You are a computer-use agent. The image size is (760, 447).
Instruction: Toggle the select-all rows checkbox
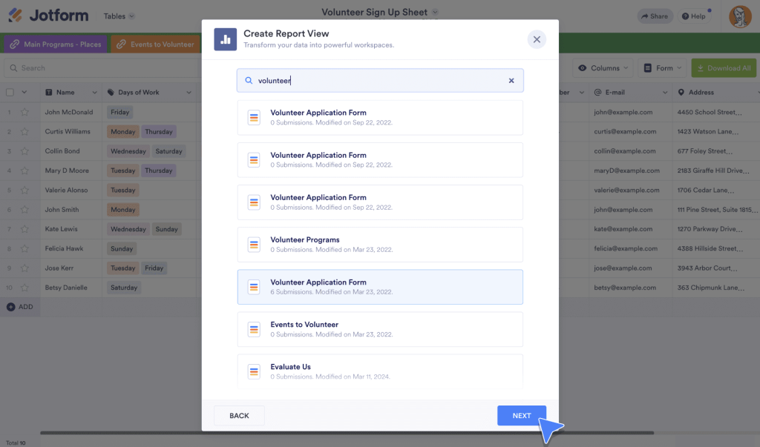(10, 93)
